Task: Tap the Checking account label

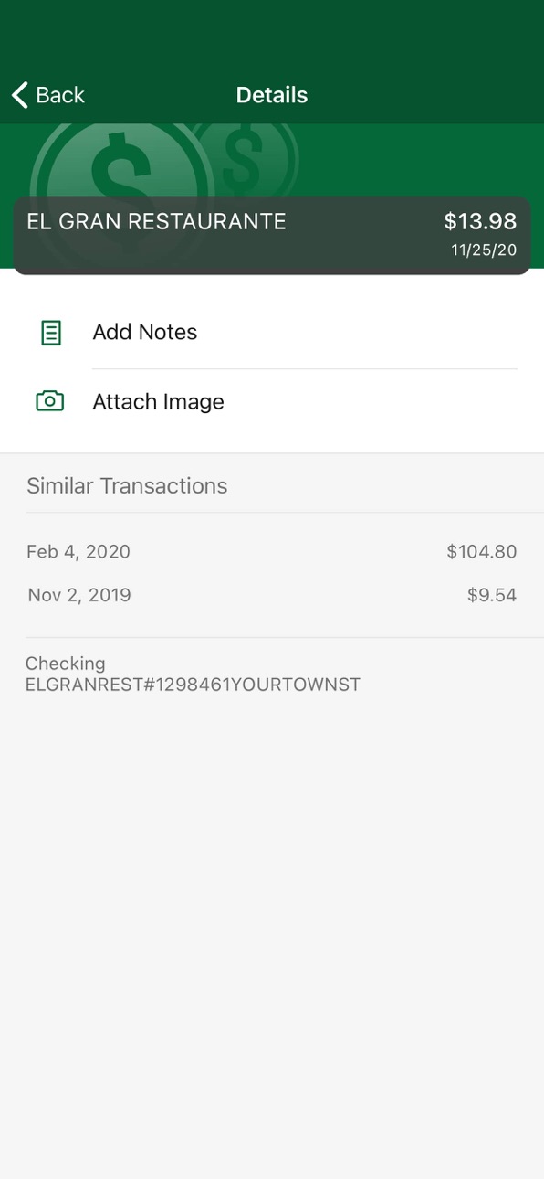Action: [66, 664]
